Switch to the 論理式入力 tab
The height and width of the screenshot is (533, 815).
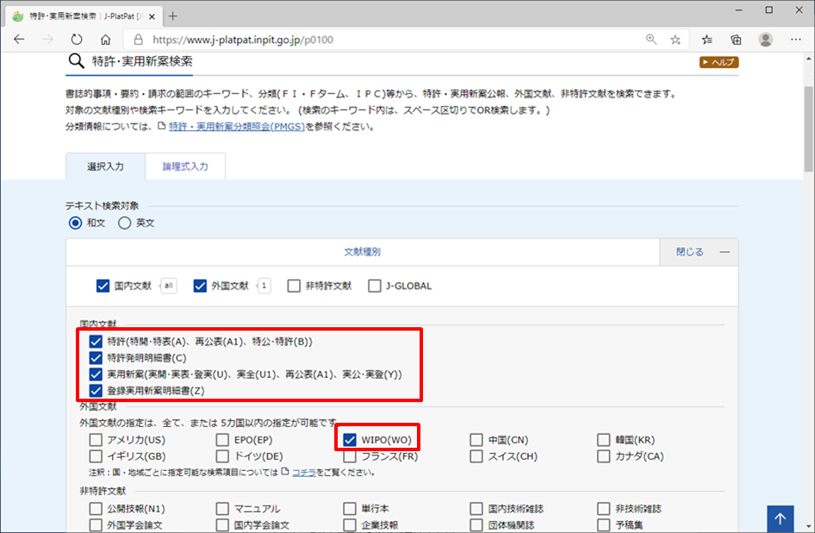[185, 167]
